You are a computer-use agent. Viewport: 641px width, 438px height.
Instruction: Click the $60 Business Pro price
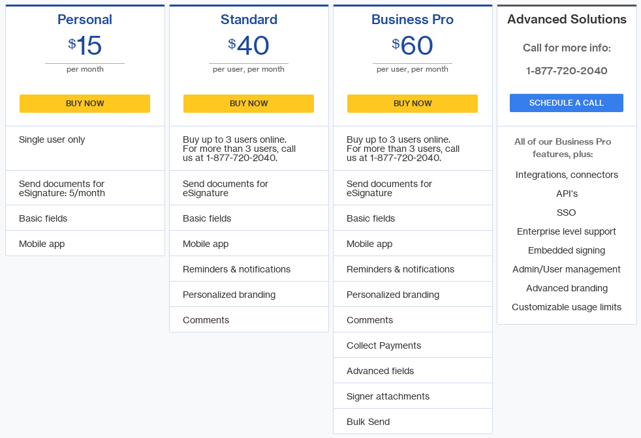point(412,46)
